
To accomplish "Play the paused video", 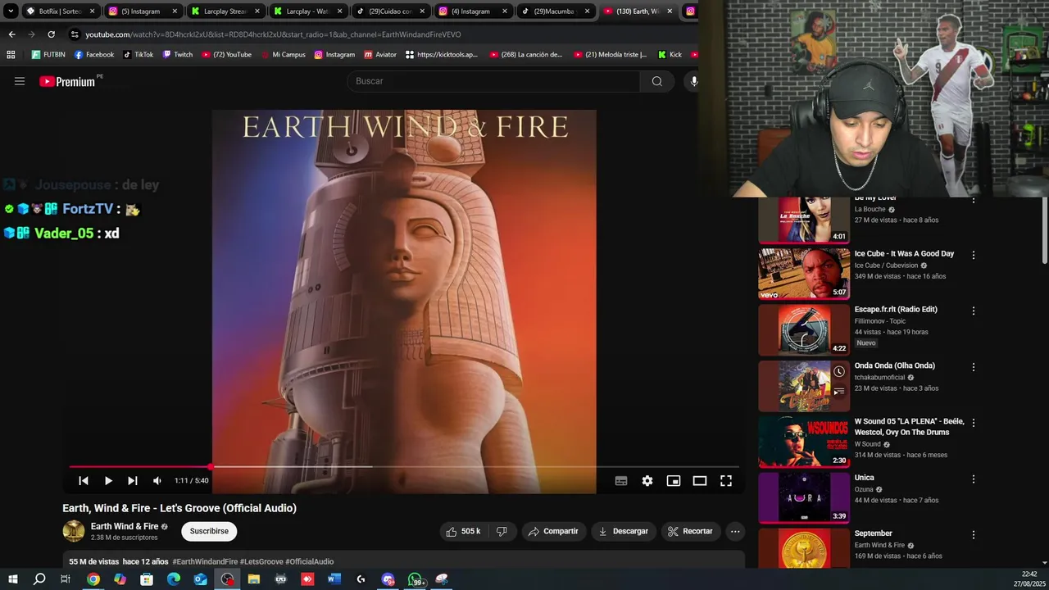I will 108,481.
